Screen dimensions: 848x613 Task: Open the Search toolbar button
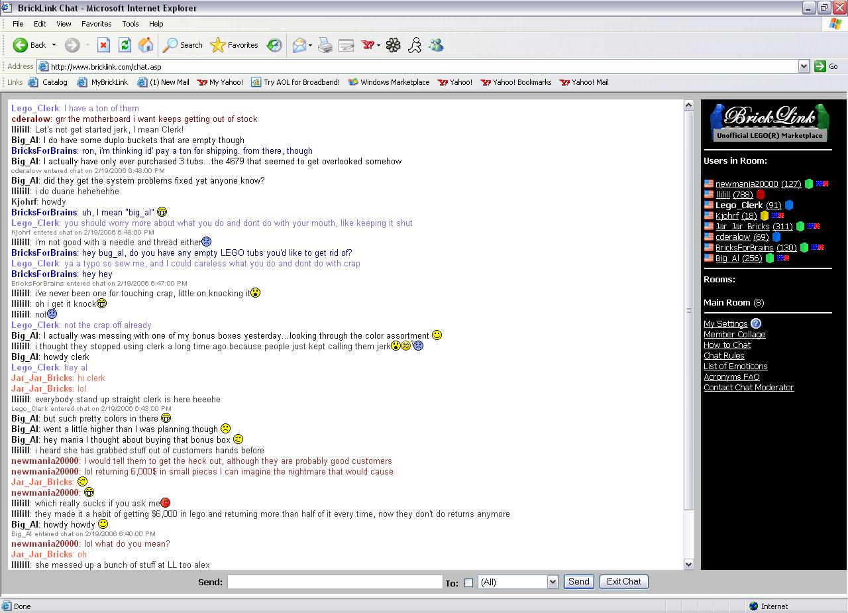pos(183,45)
